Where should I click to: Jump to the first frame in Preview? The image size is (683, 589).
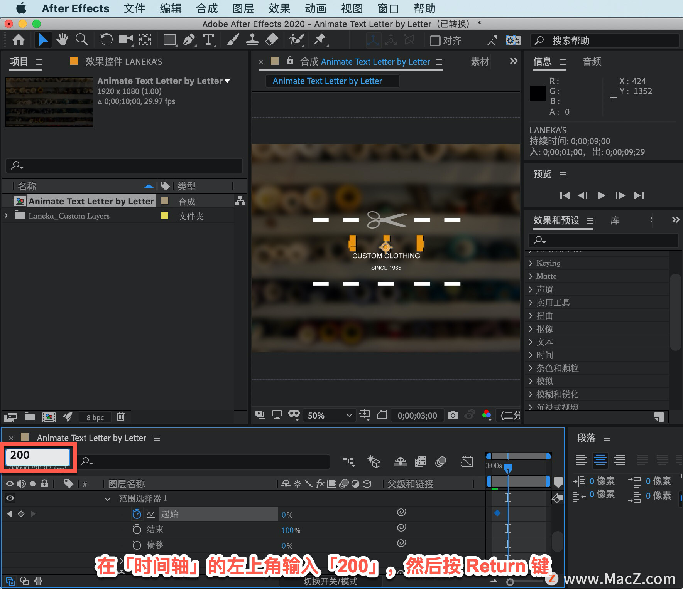pyautogui.click(x=565, y=195)
